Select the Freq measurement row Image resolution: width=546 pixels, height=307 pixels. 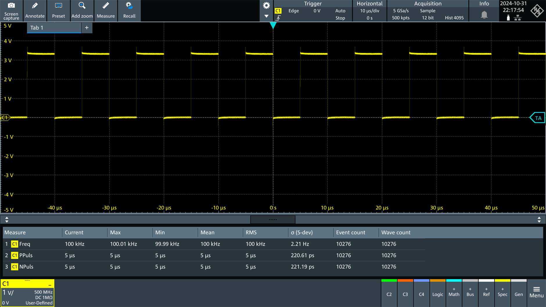coord(214,244)
